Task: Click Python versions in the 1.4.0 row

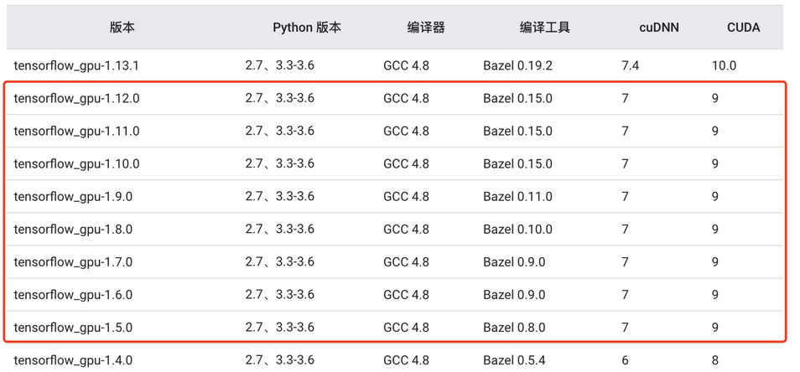Action: pos(279,360)
